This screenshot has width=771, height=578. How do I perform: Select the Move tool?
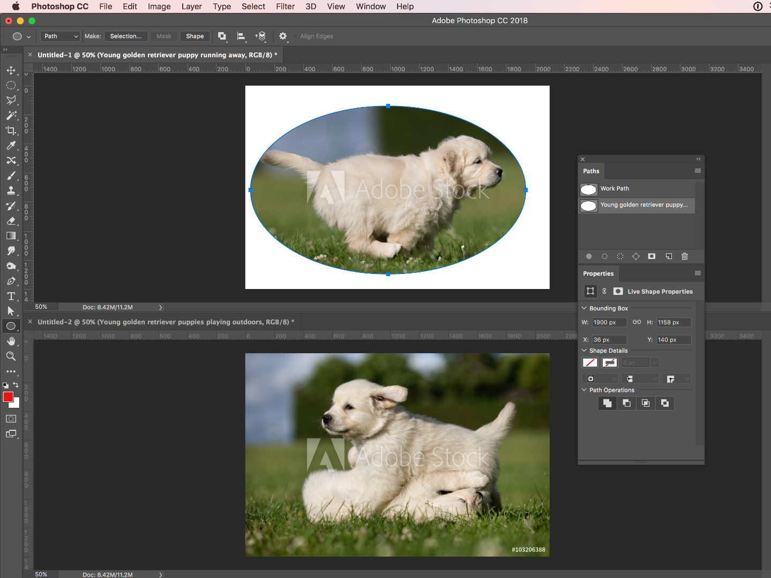pos(11,70)
